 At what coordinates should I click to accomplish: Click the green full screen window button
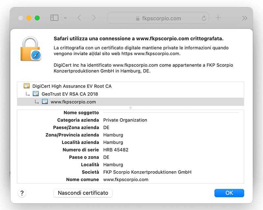coord(37,18)
